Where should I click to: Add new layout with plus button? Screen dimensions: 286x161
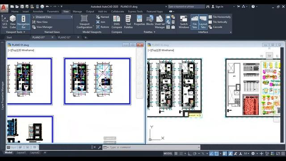click(x=45, y=153)
